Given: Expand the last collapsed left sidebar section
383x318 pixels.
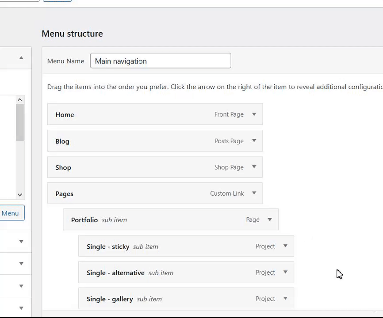Looking at the screenshot, I should 21,308.
